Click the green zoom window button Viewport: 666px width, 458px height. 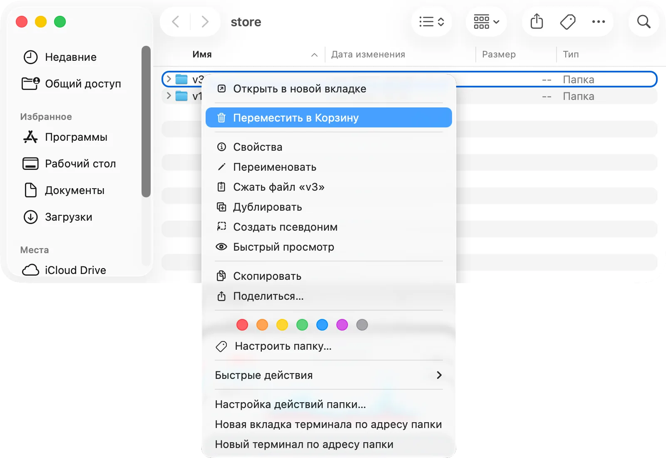click(x=60, y=22)
